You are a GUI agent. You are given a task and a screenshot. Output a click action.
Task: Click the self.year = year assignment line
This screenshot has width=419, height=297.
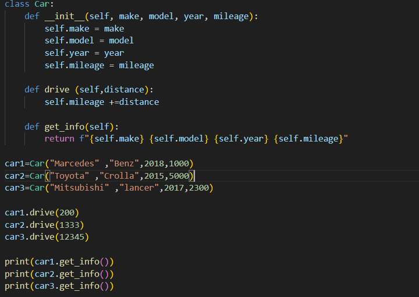(x=84, y=53)
